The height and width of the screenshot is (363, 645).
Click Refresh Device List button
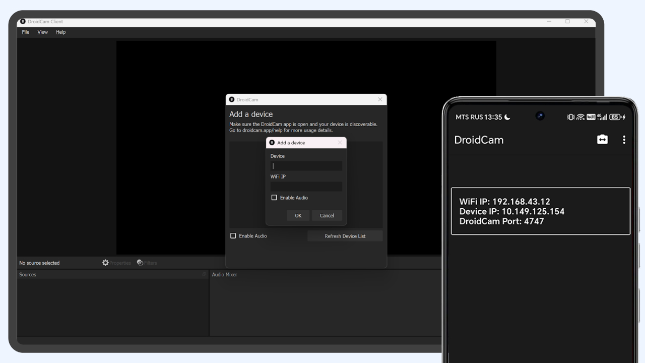click(345, 236)
